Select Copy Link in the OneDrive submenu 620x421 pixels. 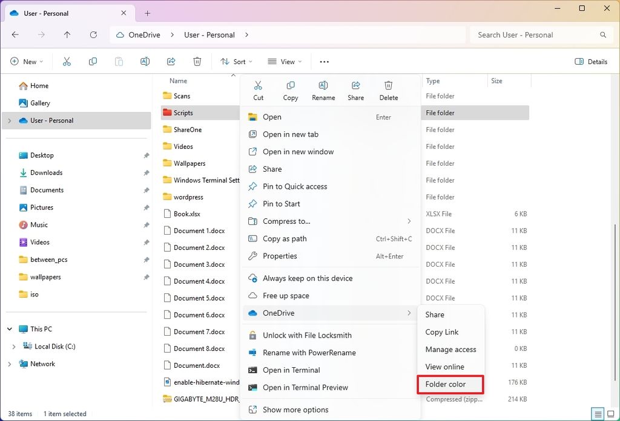click(x=442, y=332)
